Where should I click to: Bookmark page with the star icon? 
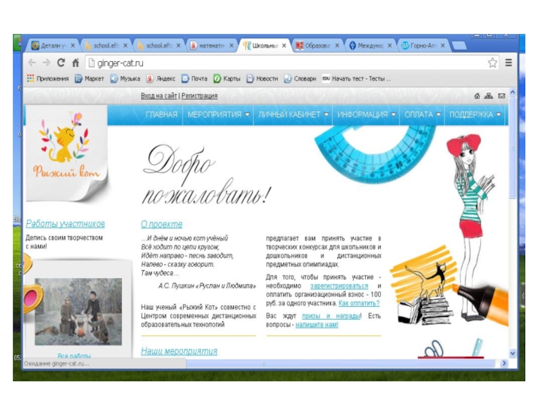coord(493,62)
